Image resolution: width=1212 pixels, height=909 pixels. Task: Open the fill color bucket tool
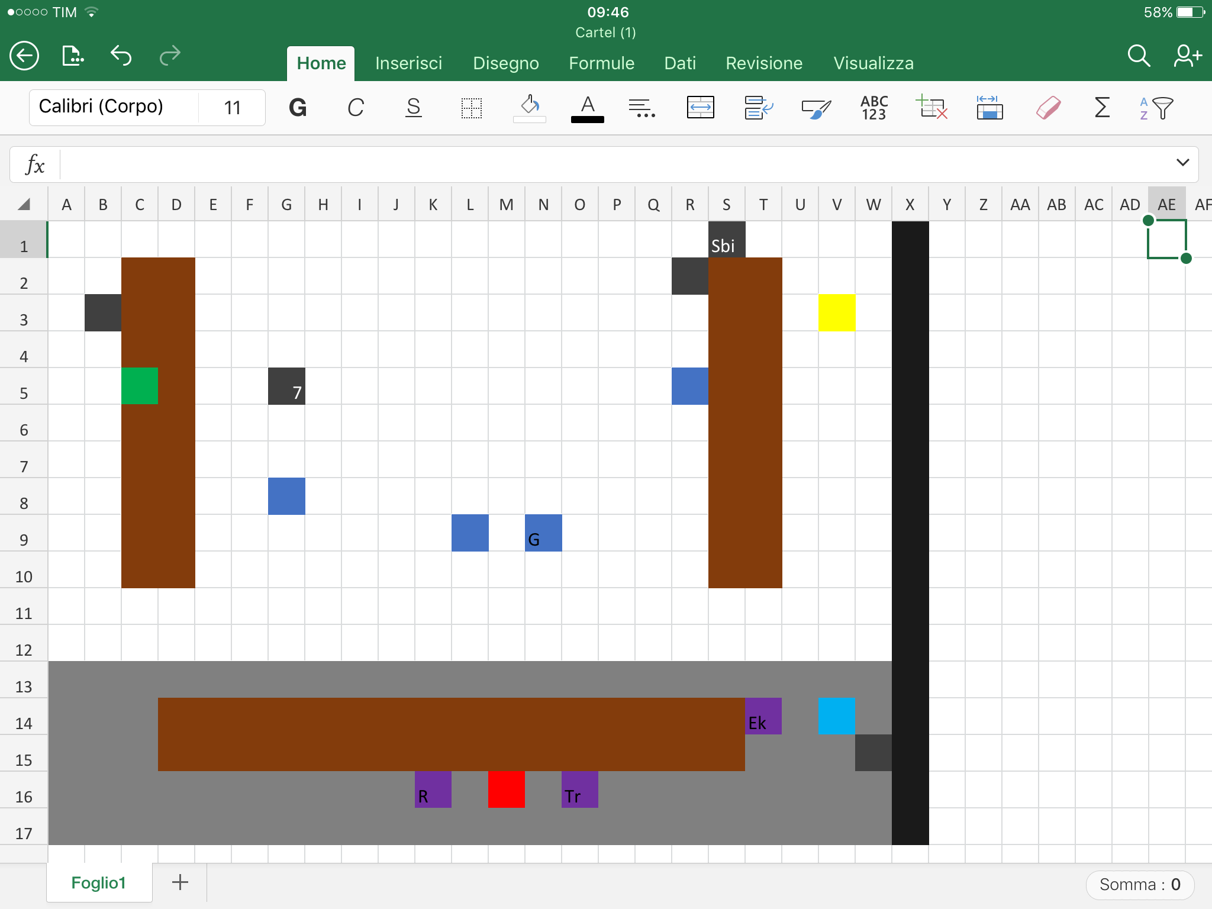(529, 108)
